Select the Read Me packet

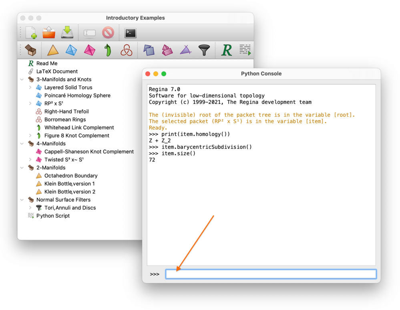[x=47, y=63]
